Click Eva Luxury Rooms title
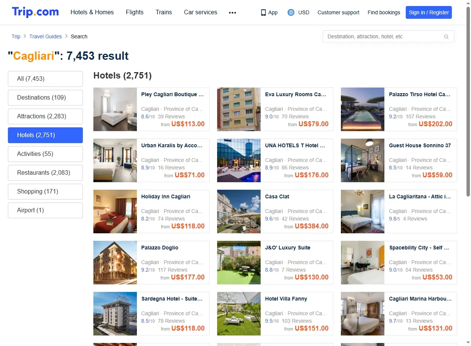471x346 pixels. [x=295, y=94]
